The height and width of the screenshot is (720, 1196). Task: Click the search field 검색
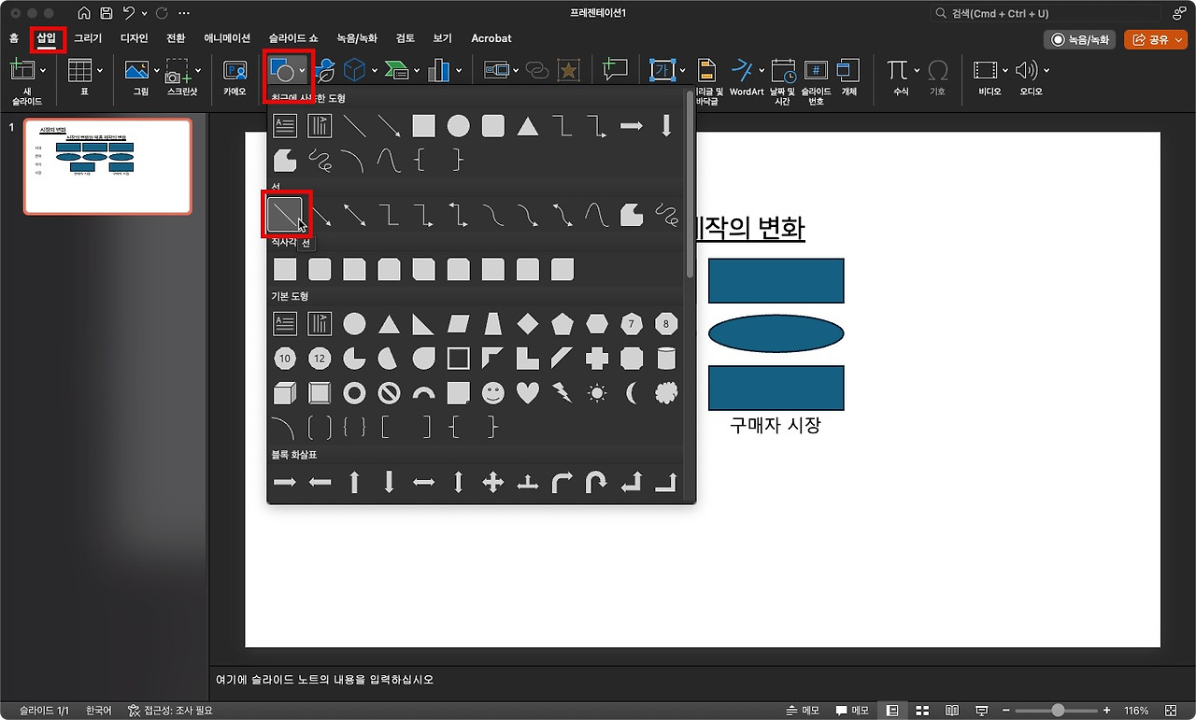point(1046,14)
